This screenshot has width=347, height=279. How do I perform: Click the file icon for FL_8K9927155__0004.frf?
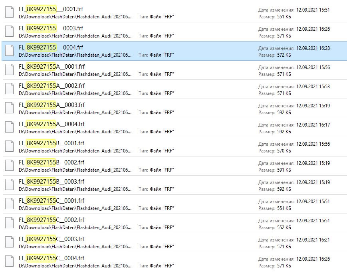[10, 51]
